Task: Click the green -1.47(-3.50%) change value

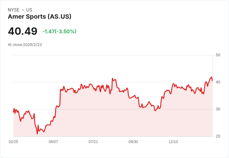Action: (59, 31)
